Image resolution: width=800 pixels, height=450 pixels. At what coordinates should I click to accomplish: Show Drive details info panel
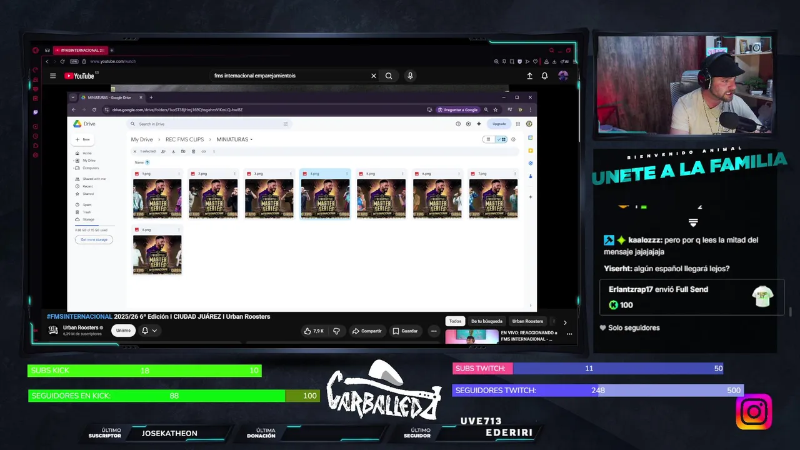(513, 139)
